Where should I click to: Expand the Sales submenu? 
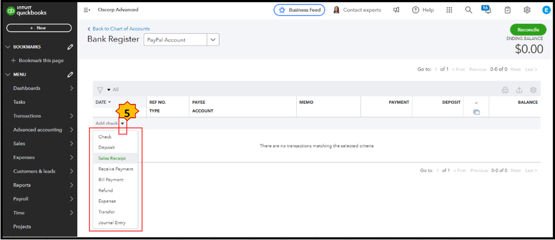71,143
